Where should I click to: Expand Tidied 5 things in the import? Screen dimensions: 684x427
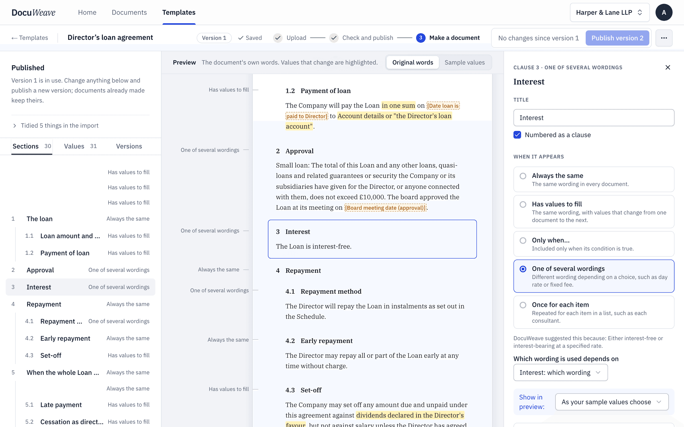56,126
